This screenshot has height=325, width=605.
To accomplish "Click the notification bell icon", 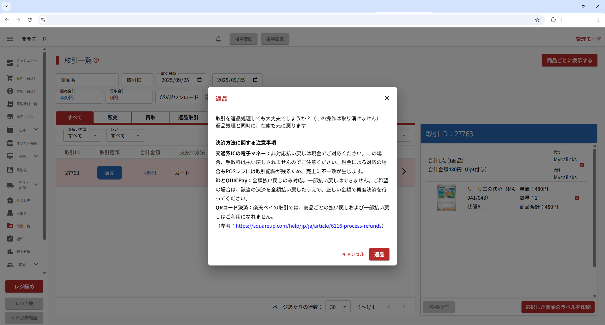I will 218,39.
